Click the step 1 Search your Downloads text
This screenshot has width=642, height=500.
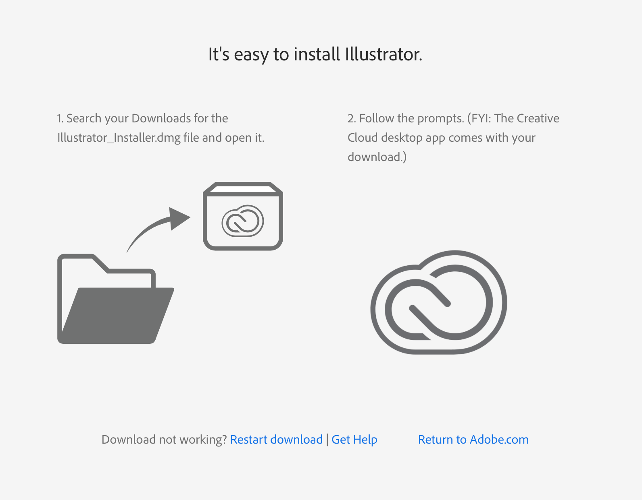click(142, 118)
